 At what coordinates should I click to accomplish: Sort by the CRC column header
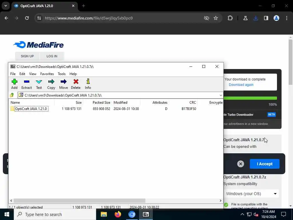tap(183, 103)
